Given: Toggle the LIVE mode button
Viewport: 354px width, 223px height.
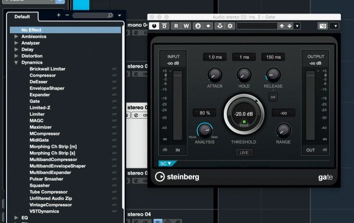Looking at the screenshot, I should [x=243, y=152].
